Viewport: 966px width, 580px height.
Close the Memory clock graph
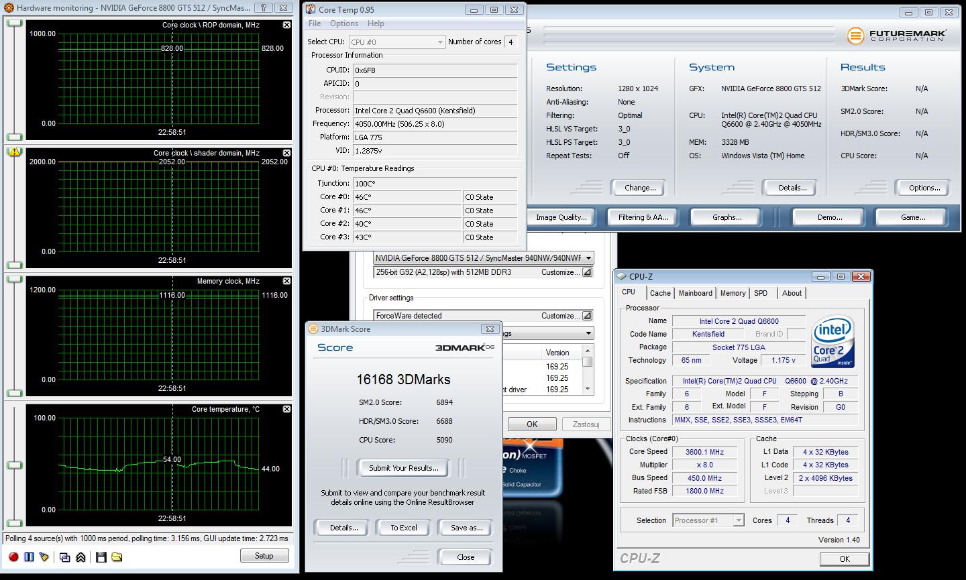(287, 281)
